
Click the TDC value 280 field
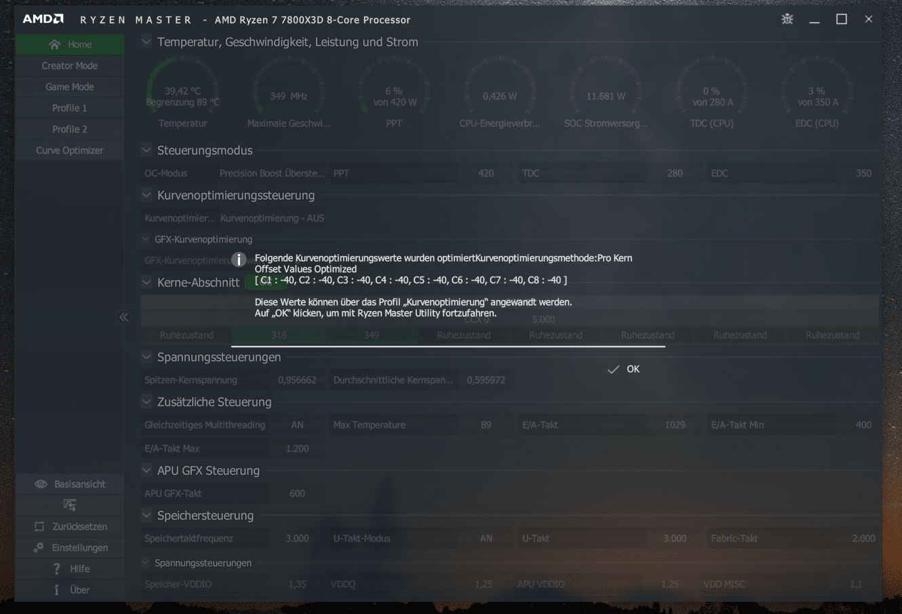675,173
